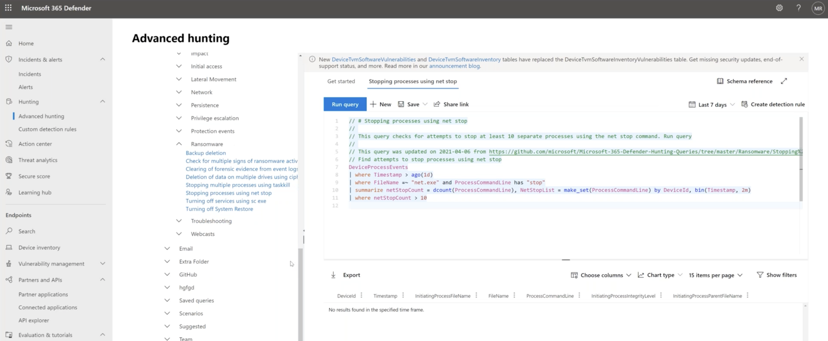Open the Last 7 days time range dropdown
This screenshot has width=828, height=341.
pos(712,105)
